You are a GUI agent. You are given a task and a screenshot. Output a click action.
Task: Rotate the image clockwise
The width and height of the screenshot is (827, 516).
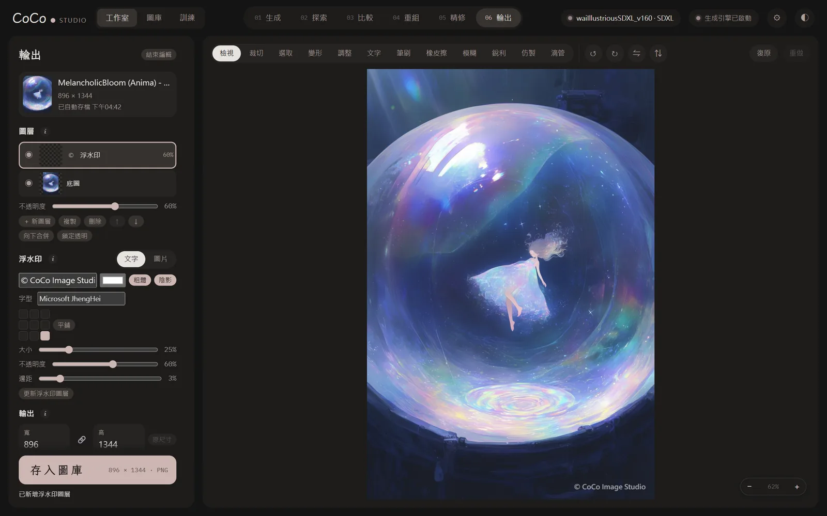pyautogui.click(x=615, y=53)
